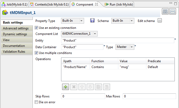
Task: Click the save property floppy disk icon
Action: pyautogui.click(x=93, y=21)
